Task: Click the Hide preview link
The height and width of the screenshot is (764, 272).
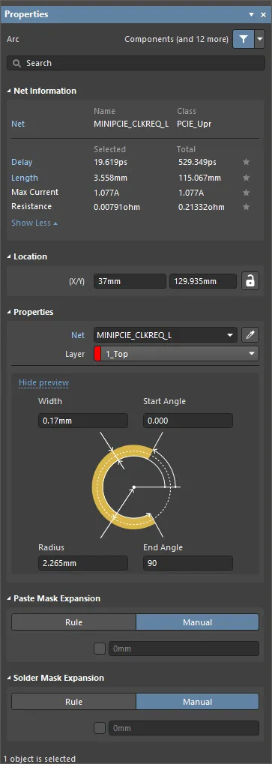Action: pos(43,383)
